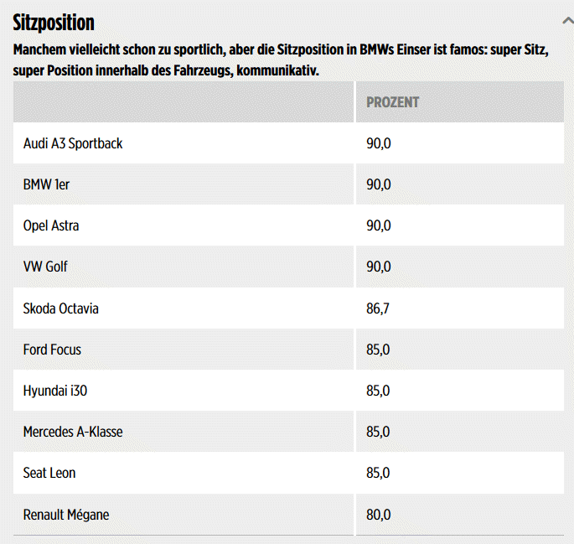
Task: Click Ford Focus's 85,0 percent value
Action: click(x=379, y=350)
